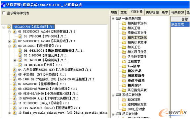Open the 各阶段零部件 folder
190x120 pixels.
[x=137, y=57]
